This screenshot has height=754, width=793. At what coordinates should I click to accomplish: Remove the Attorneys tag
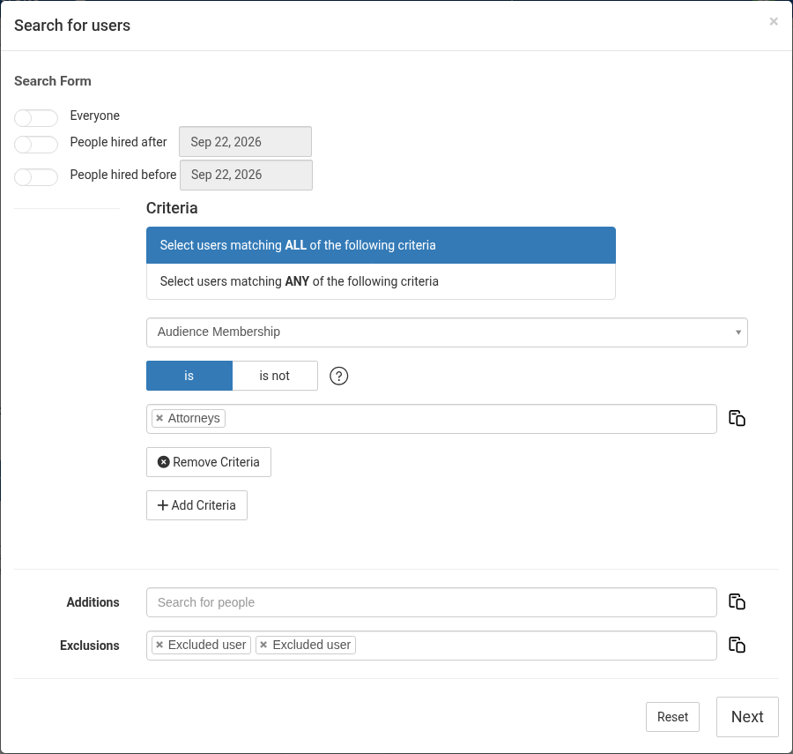(x=159, y=418)
